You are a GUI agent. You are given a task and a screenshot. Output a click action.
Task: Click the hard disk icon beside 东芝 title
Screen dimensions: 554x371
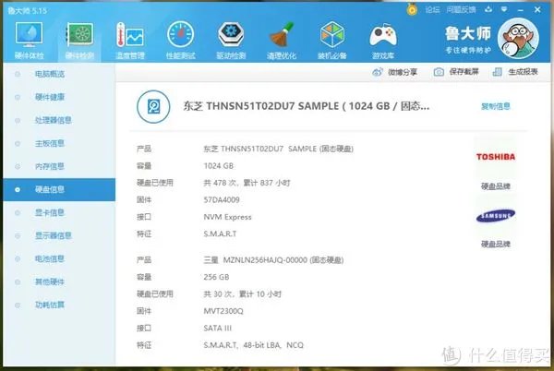coord(153,106)
